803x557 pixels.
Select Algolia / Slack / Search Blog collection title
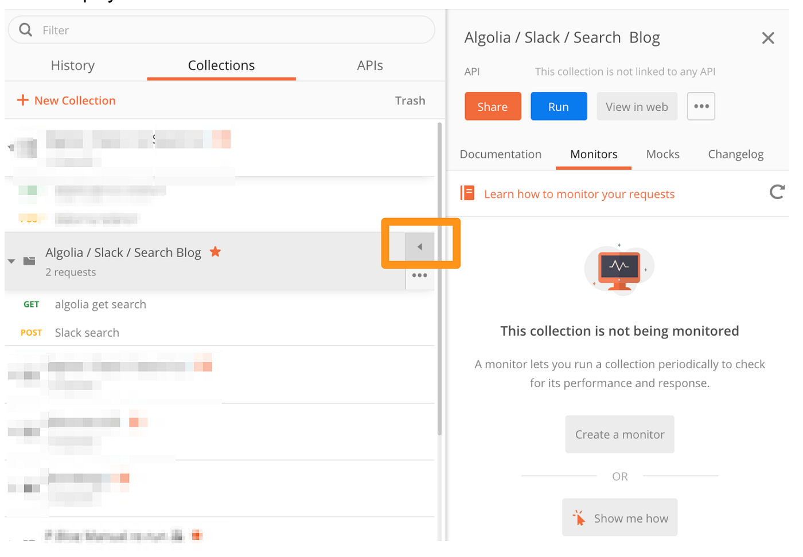pos(123,252)
